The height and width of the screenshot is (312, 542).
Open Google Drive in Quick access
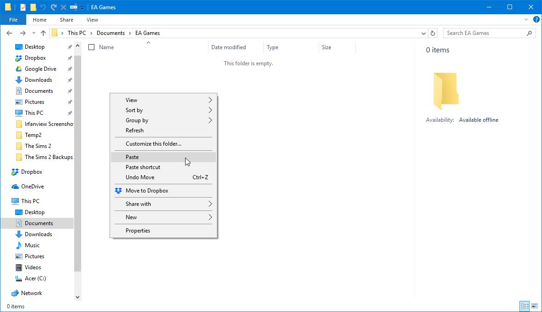[x=41, y=69]
